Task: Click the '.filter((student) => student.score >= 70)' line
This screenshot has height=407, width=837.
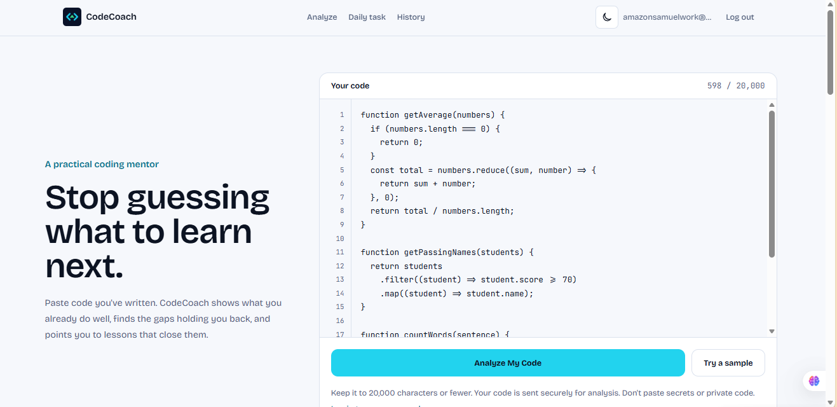Action: tap(478, 280)
